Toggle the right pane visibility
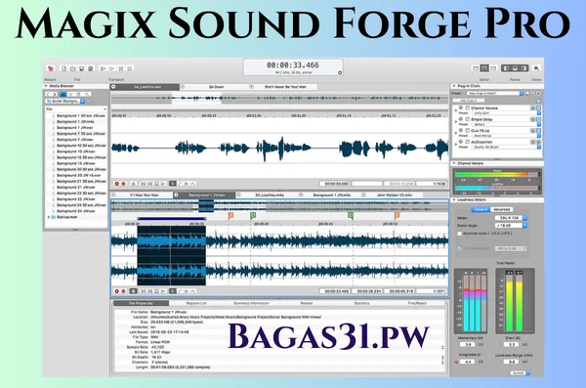The width and height of the screenshot is (586, 388). pyautogui.click(x=523, y=68)
